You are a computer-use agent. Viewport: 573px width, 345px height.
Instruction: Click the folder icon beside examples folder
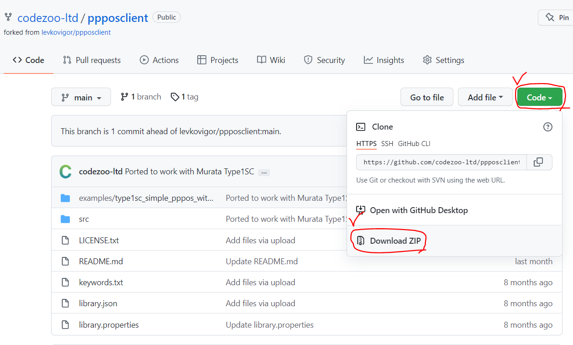[65, 198]
